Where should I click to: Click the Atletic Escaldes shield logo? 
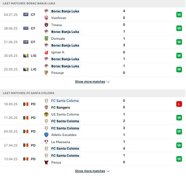(46, 135)
